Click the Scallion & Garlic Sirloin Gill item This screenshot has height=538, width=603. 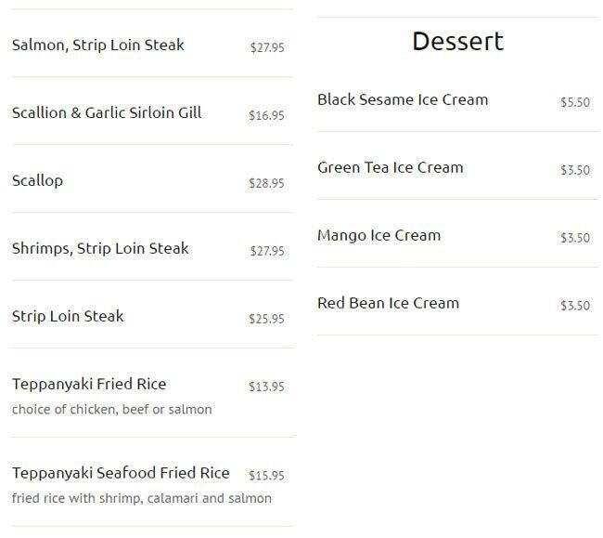107,112
